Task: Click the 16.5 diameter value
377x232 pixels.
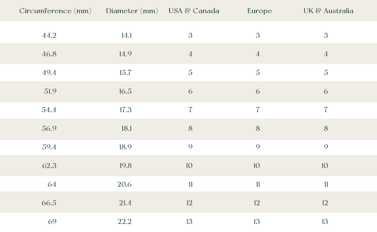Action: (125, 91)
